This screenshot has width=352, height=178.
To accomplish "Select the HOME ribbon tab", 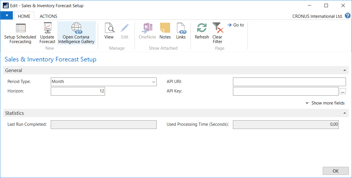I will [x=24, y=16].
